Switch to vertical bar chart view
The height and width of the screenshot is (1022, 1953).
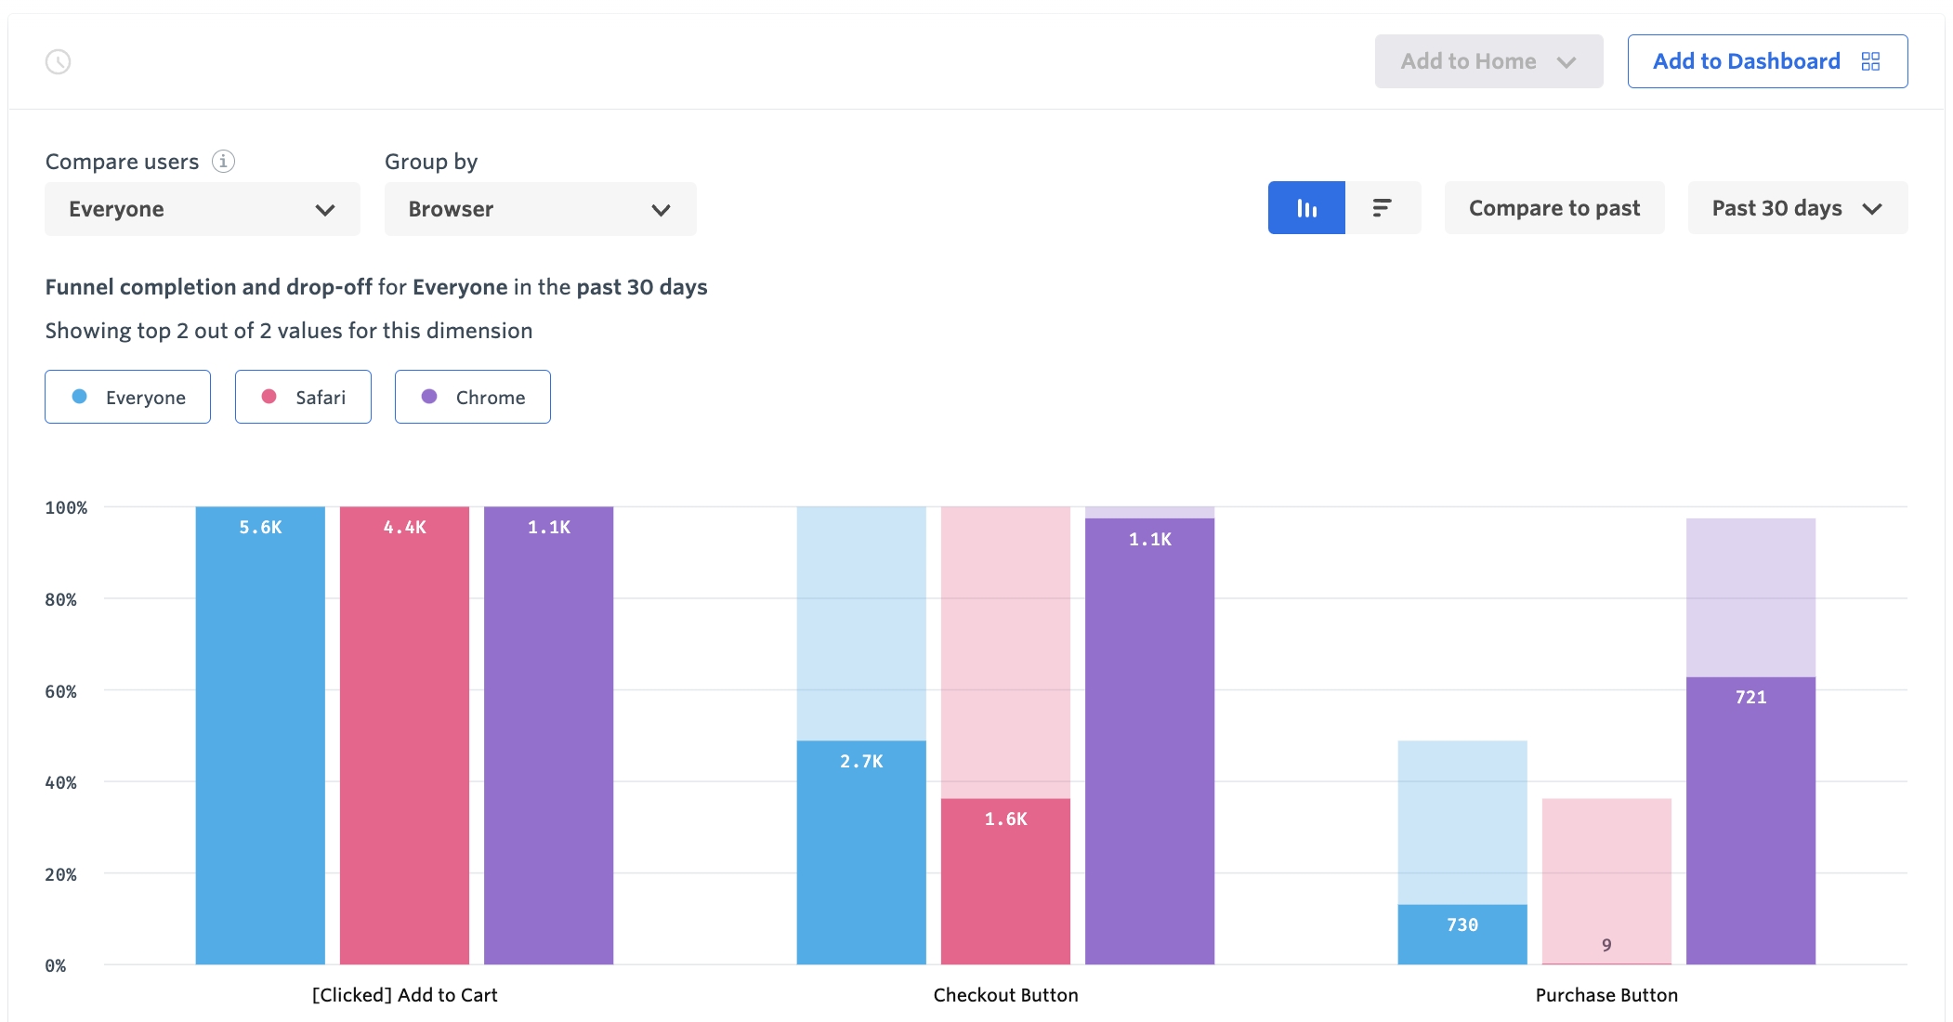[1305, 208]
